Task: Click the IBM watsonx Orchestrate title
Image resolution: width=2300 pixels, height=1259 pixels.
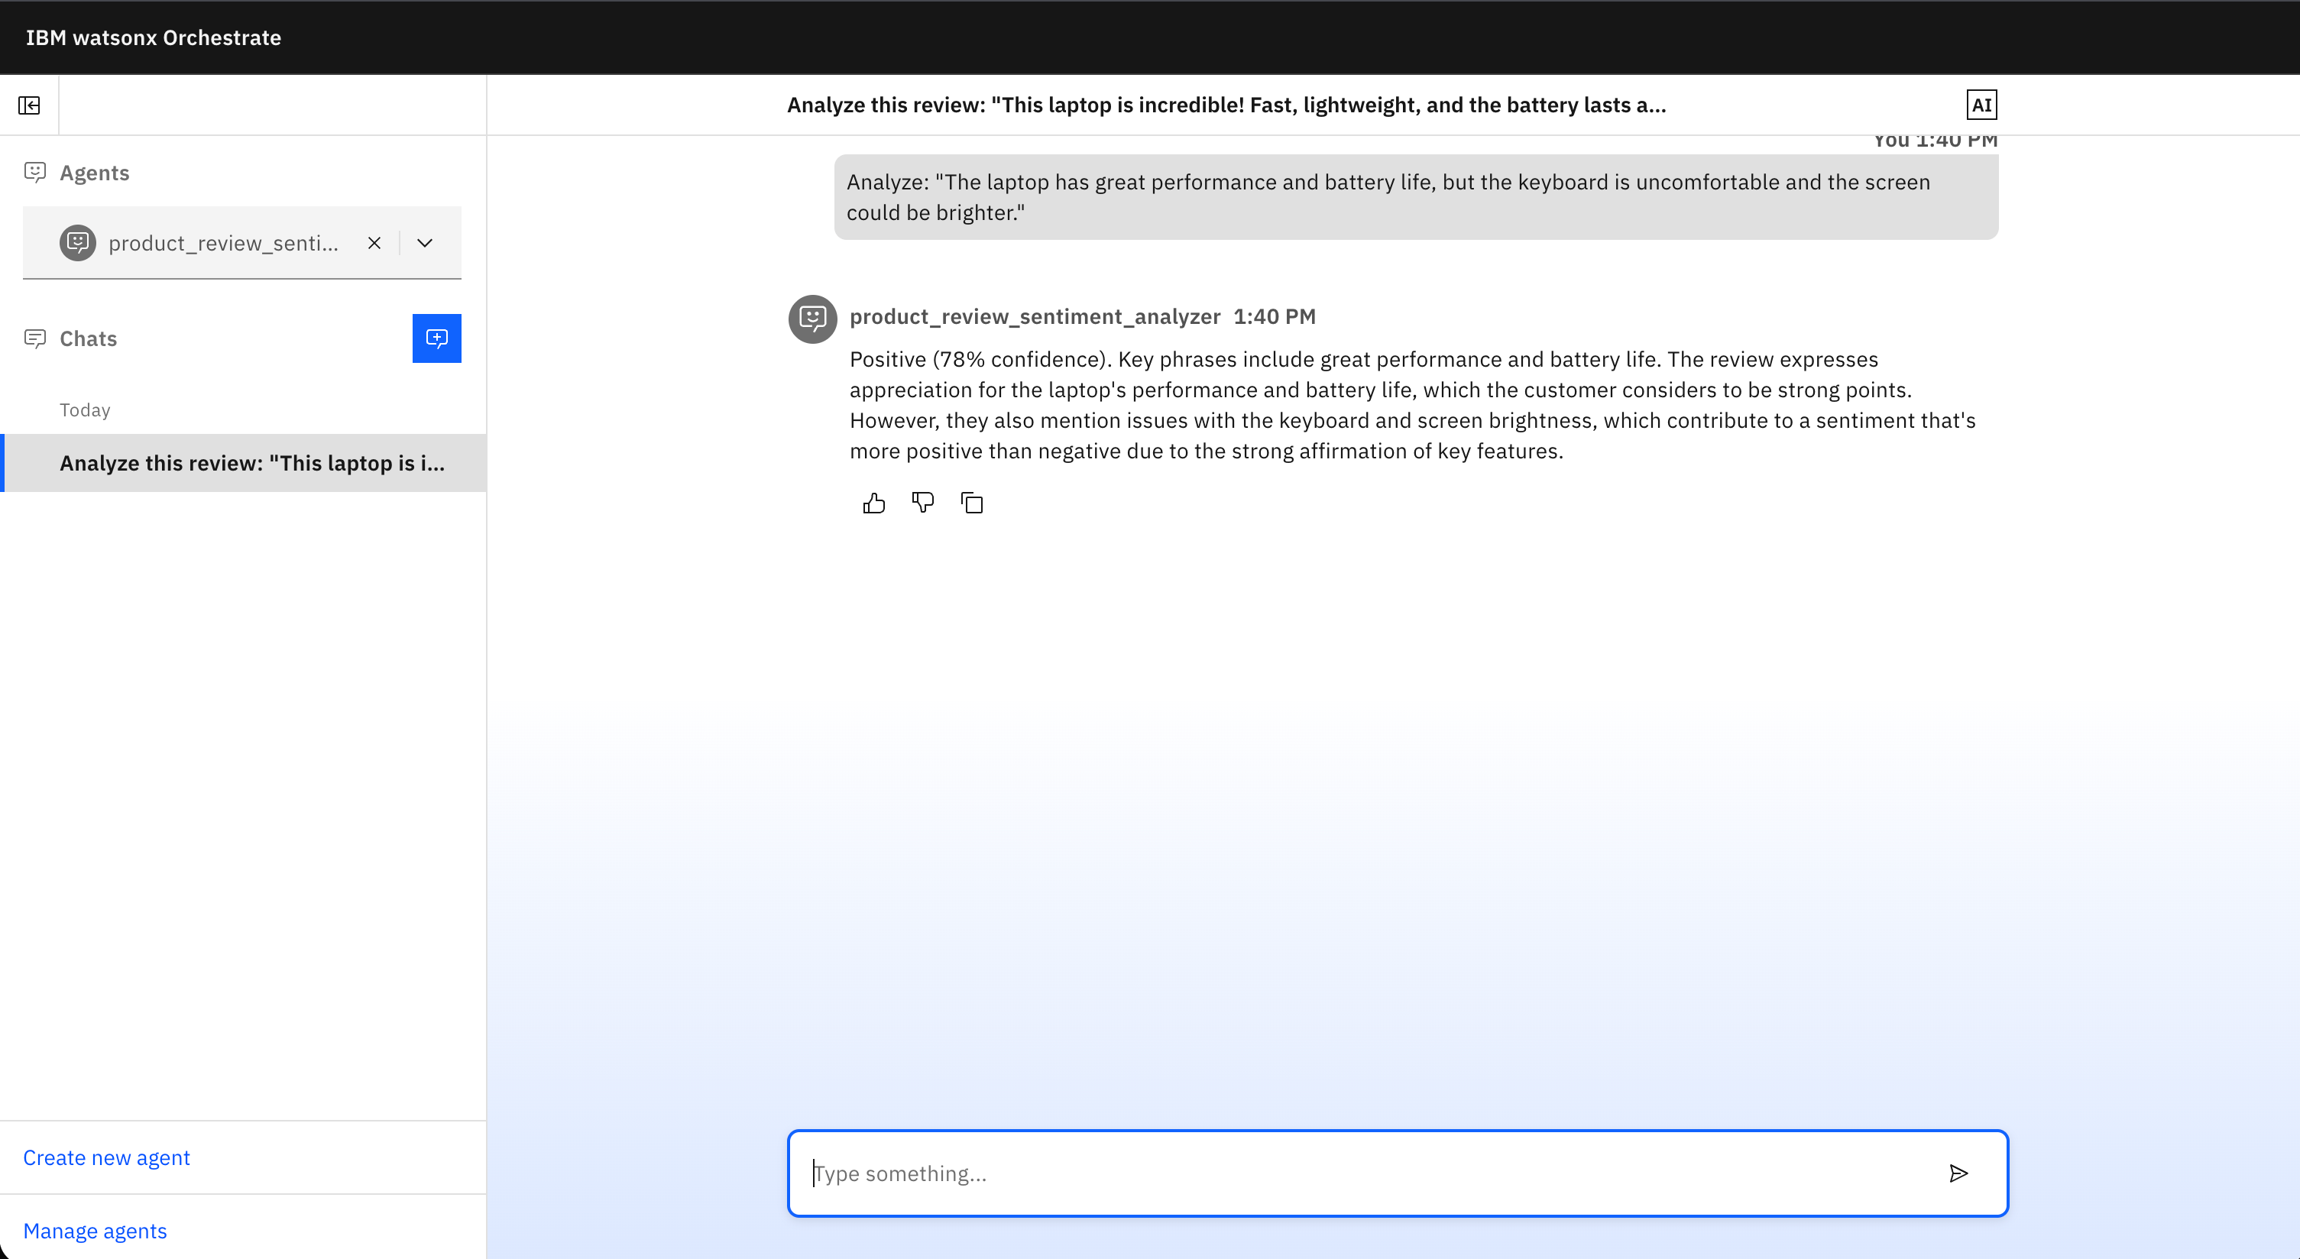Action: point(154,37)
